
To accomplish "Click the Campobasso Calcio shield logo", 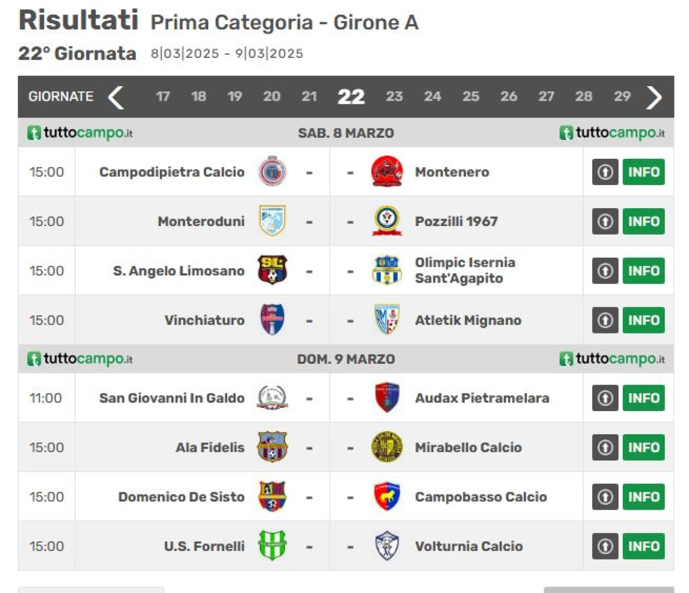I will 386,496.
